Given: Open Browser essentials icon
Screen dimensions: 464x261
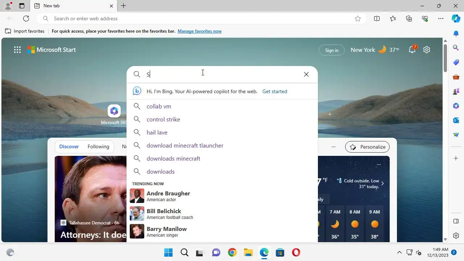Looking at the screenshot, I should click(x=425, y=18).
